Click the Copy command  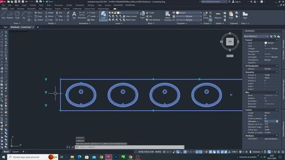[38, 16]
